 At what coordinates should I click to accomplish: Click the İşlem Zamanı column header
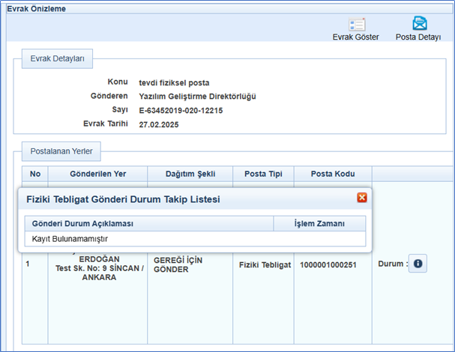pyautogui.click(x=319, y=223)
